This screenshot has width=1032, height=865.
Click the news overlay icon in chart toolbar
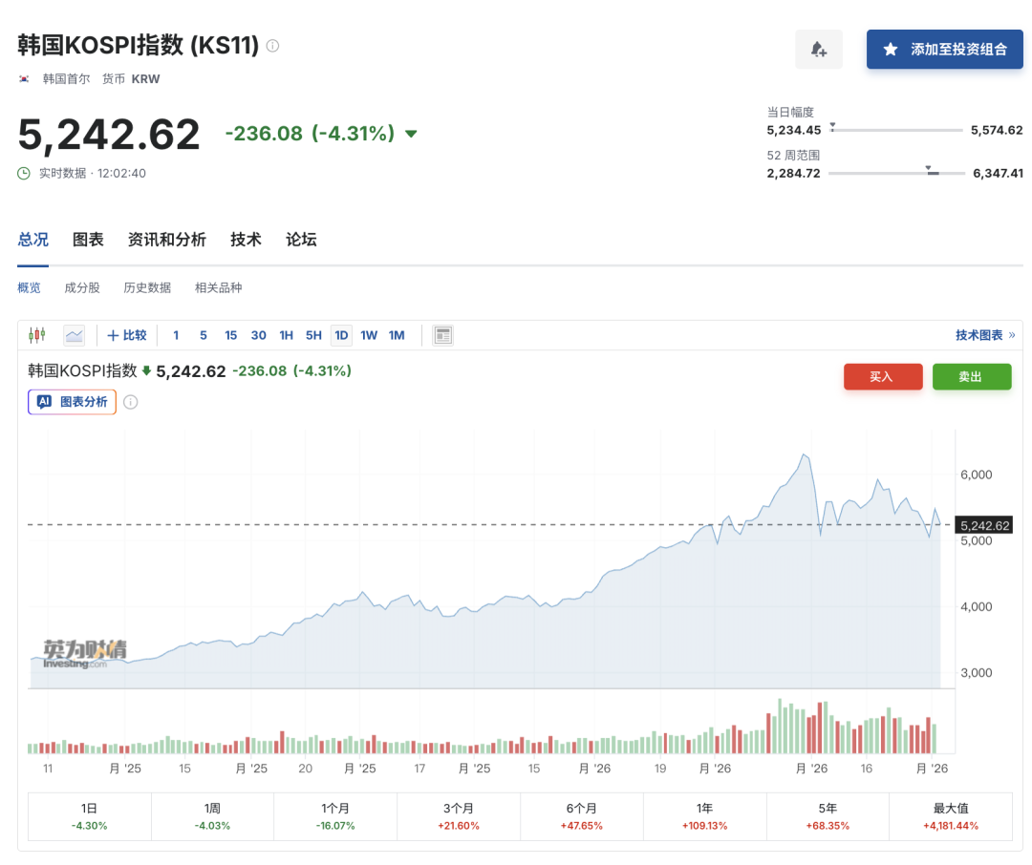(442, 335)
